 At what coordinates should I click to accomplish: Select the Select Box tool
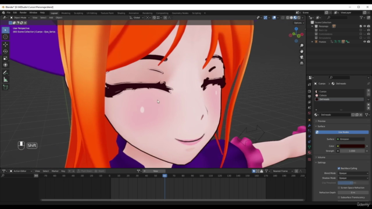click(5, 30)
